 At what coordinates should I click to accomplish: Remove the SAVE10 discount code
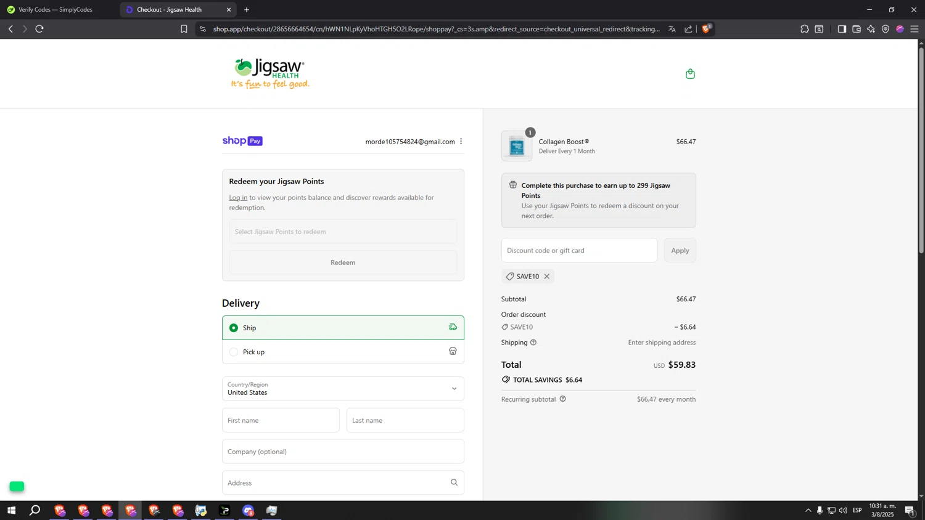(546, 277)
